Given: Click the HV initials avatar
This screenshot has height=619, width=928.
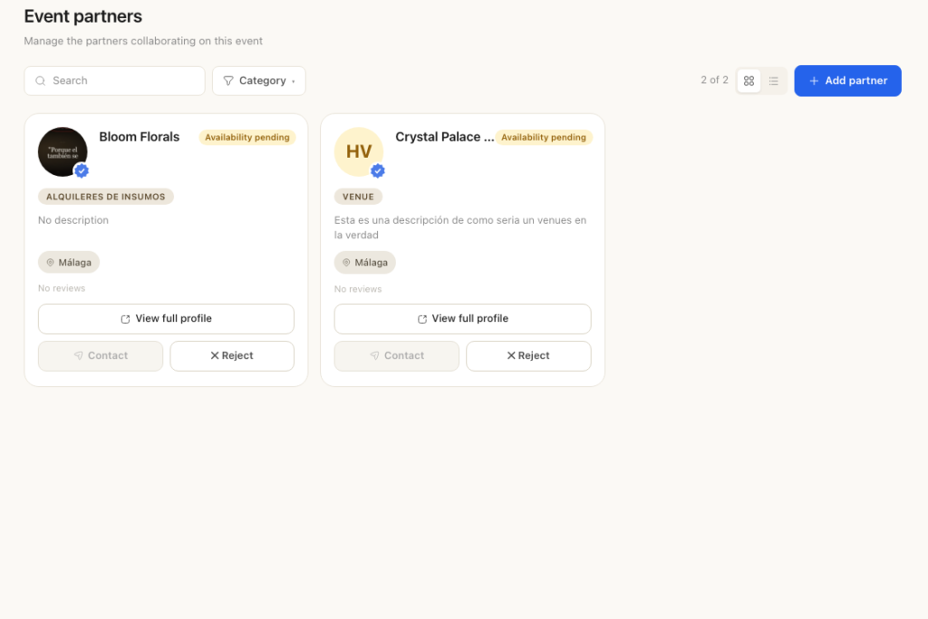Looking at the screenshot, I should (x=359, y=151).
